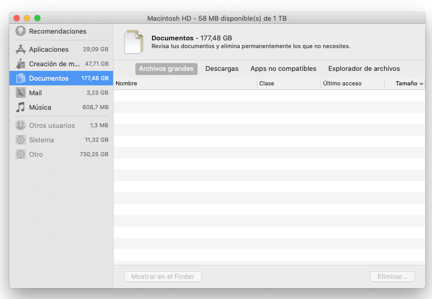Click the Recomendaciones lightbulb icon
The height and width of the screenshot is (299, 432).
(x=20, y=31)
